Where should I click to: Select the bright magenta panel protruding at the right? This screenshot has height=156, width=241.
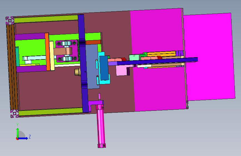pyautogui.click(x=210, y=57)
